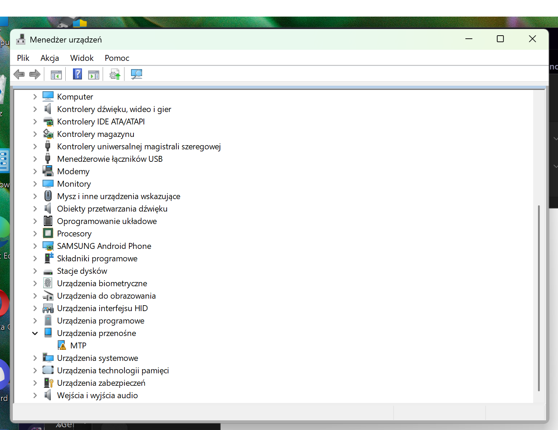Image resolution: width=558 pixels, height=430 pixels.
Task: Click the back navigation arrow on the toolbar
Action: click(x=19, y=74)
